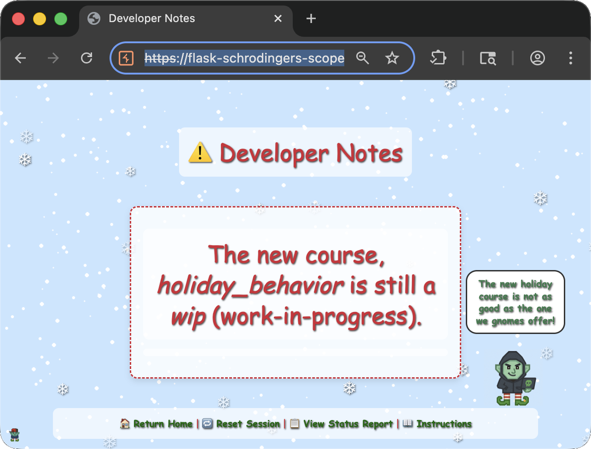Screen dimensions: 591x449
Task: Click the small gnome icon in bottom-left corner
Action: tap(14, 434)
